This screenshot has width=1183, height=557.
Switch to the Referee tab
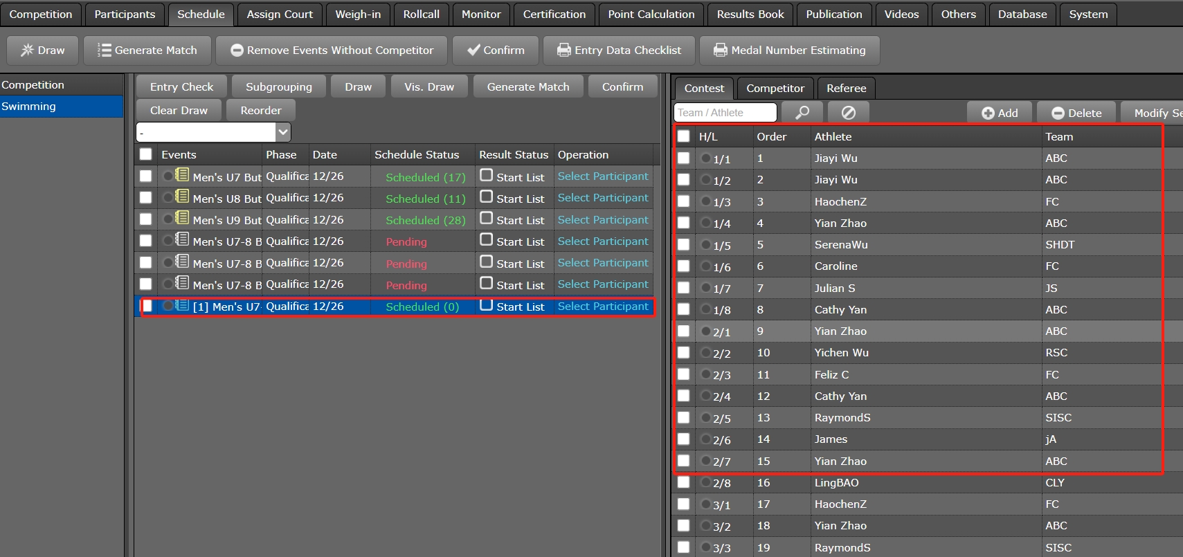click(846, 88)
